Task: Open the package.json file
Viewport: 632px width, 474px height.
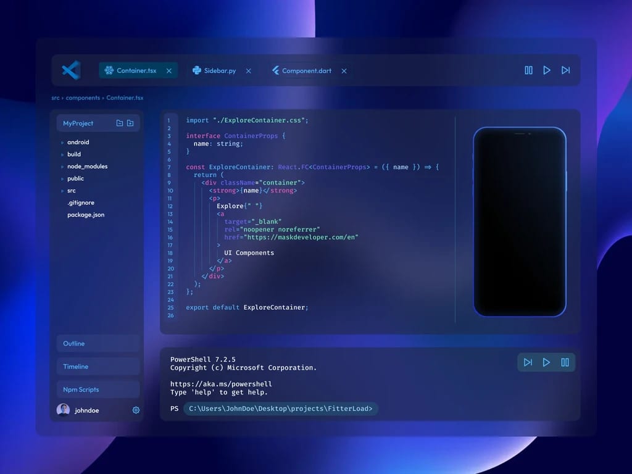Action: [x=86, y=214]
